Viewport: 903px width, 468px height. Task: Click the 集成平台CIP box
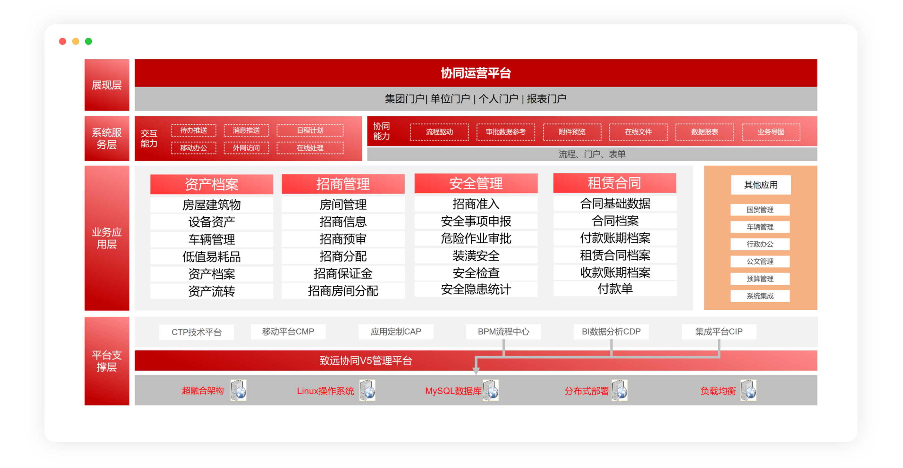point(719,331)
